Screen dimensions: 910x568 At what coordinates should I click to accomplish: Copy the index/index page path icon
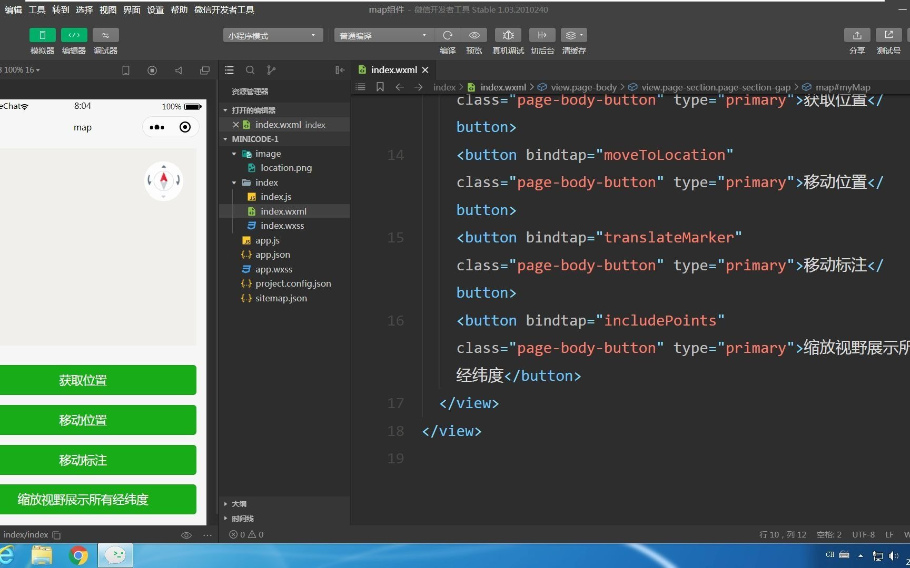56,535
